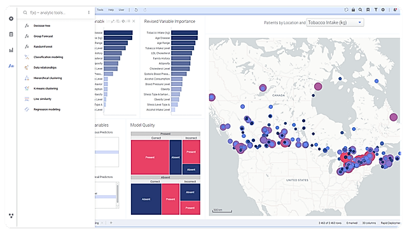Open the Tools menu

tap(100, 10)
